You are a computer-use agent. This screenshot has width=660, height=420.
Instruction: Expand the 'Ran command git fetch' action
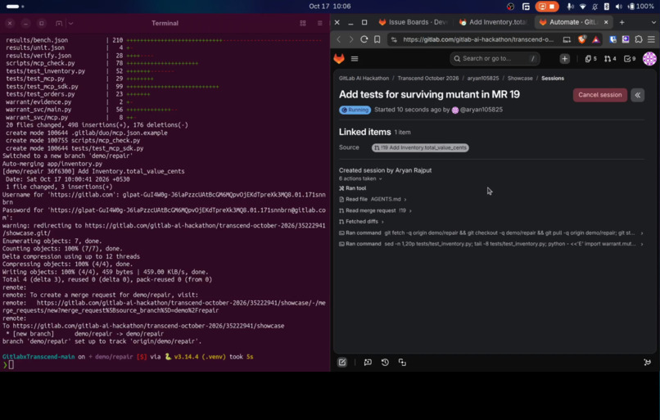(x=490, y=233)
